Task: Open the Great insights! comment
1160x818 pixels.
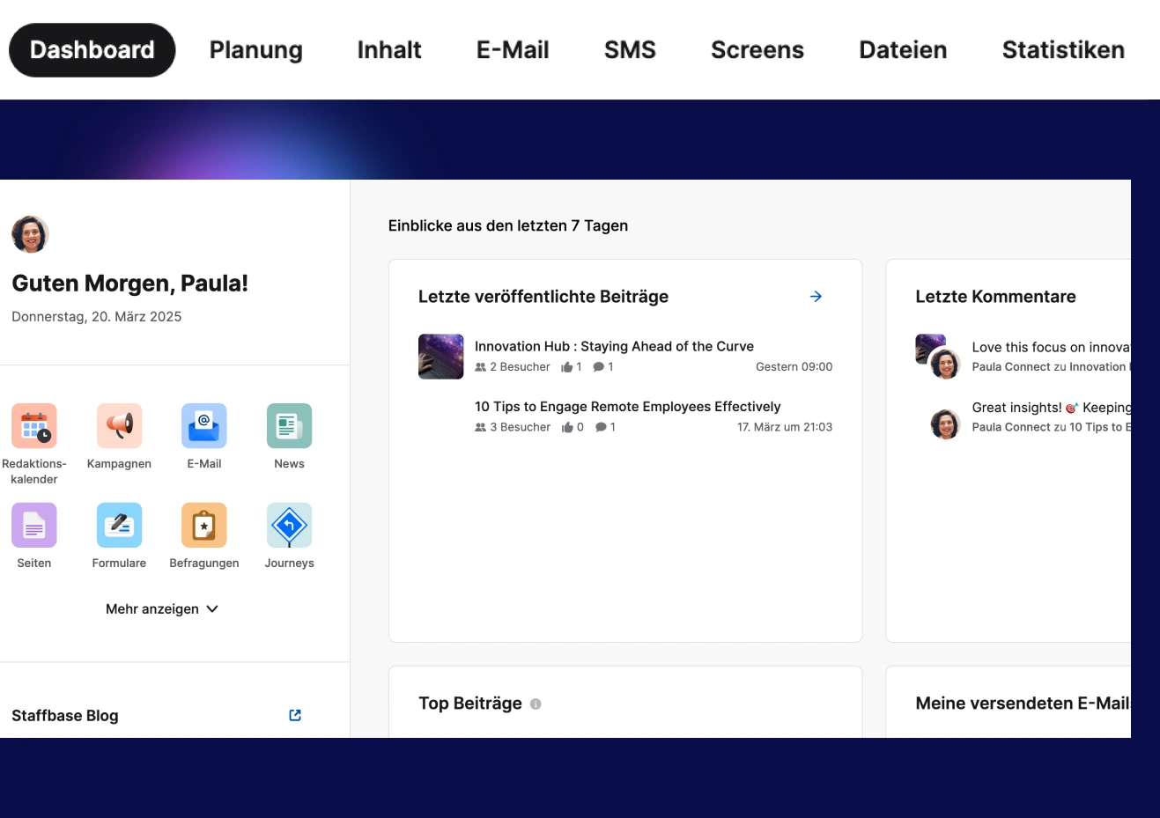Action: (x=1051, y=408)
